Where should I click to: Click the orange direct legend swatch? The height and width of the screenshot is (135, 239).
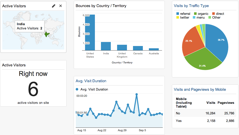point(214,14)
